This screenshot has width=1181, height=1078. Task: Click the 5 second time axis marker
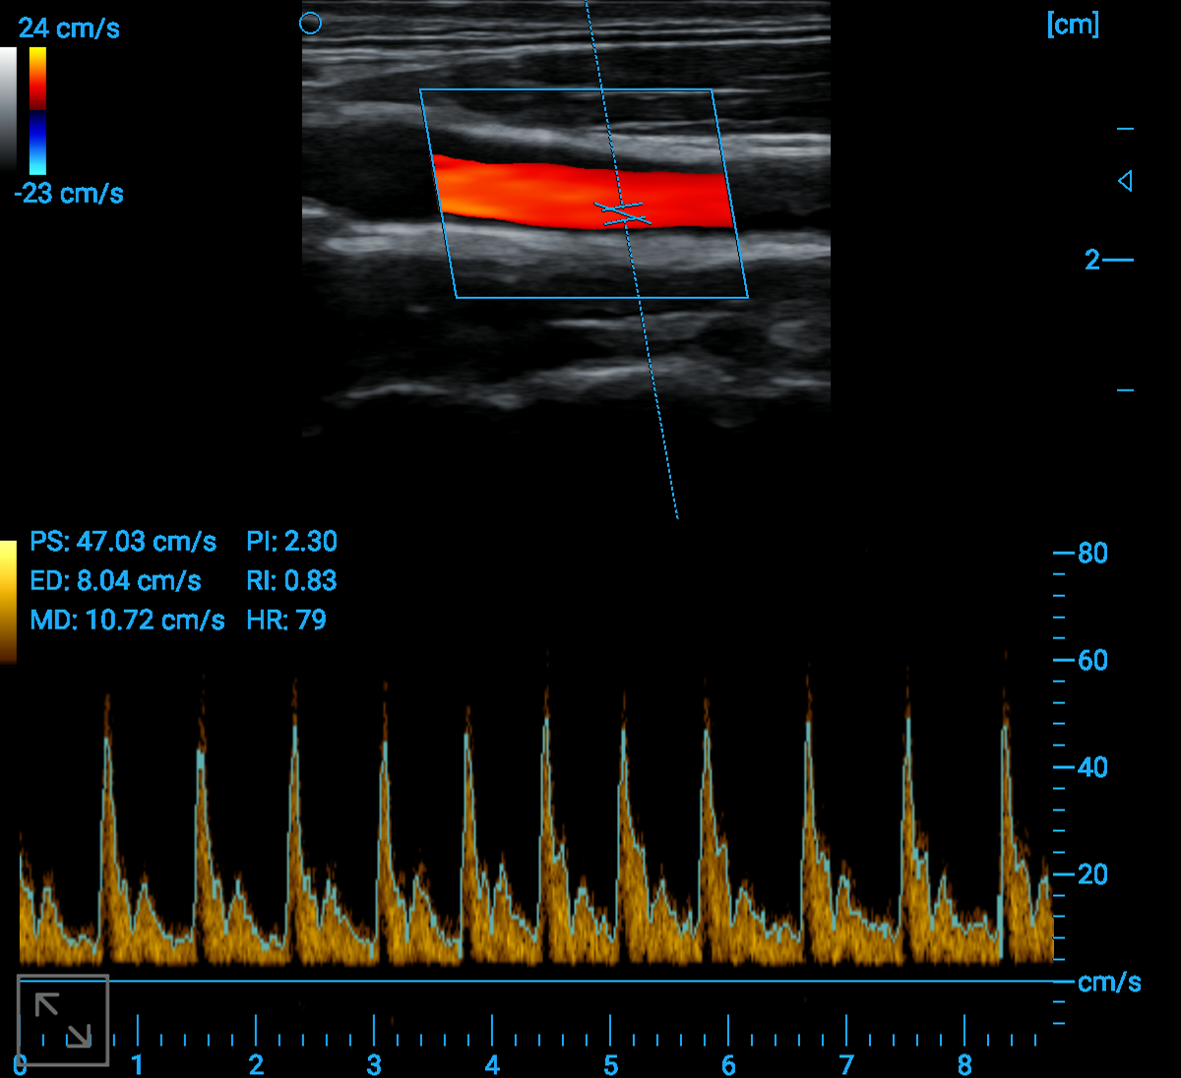pyautogui.click(x=610, y=1064)
